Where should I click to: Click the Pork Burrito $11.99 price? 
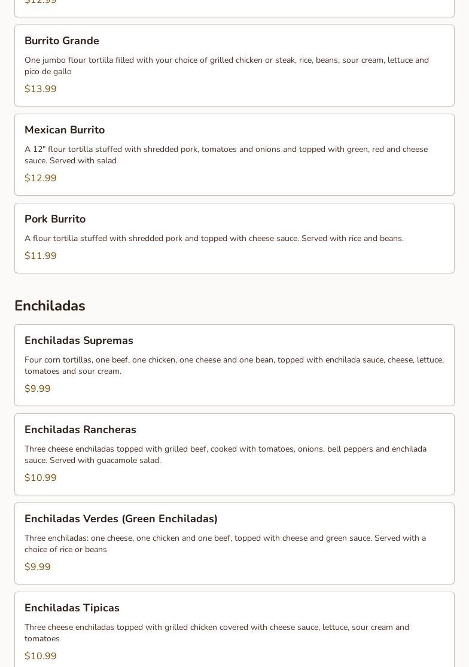(41, 256)
